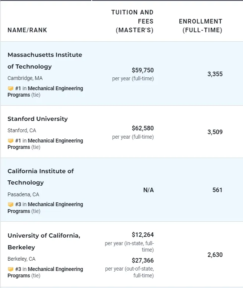
Task: Sort by Tuition and Fees (Master's) header
Action: [133, 21]
